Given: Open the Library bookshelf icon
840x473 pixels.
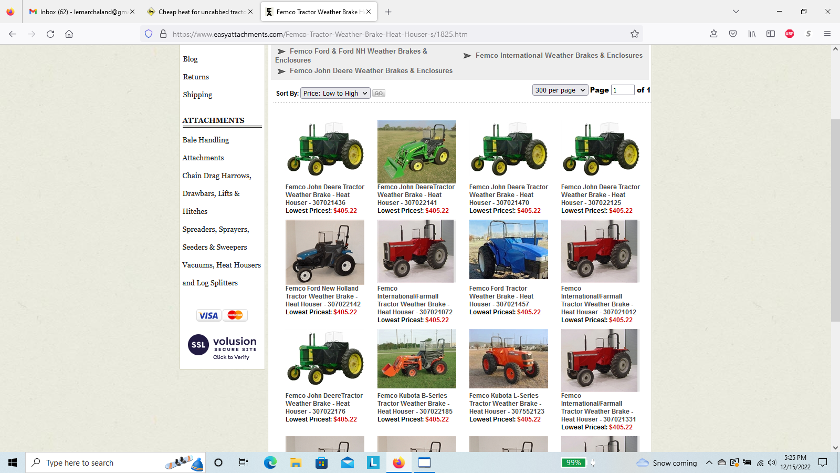Looking at the screenshot, I should 752,34.
